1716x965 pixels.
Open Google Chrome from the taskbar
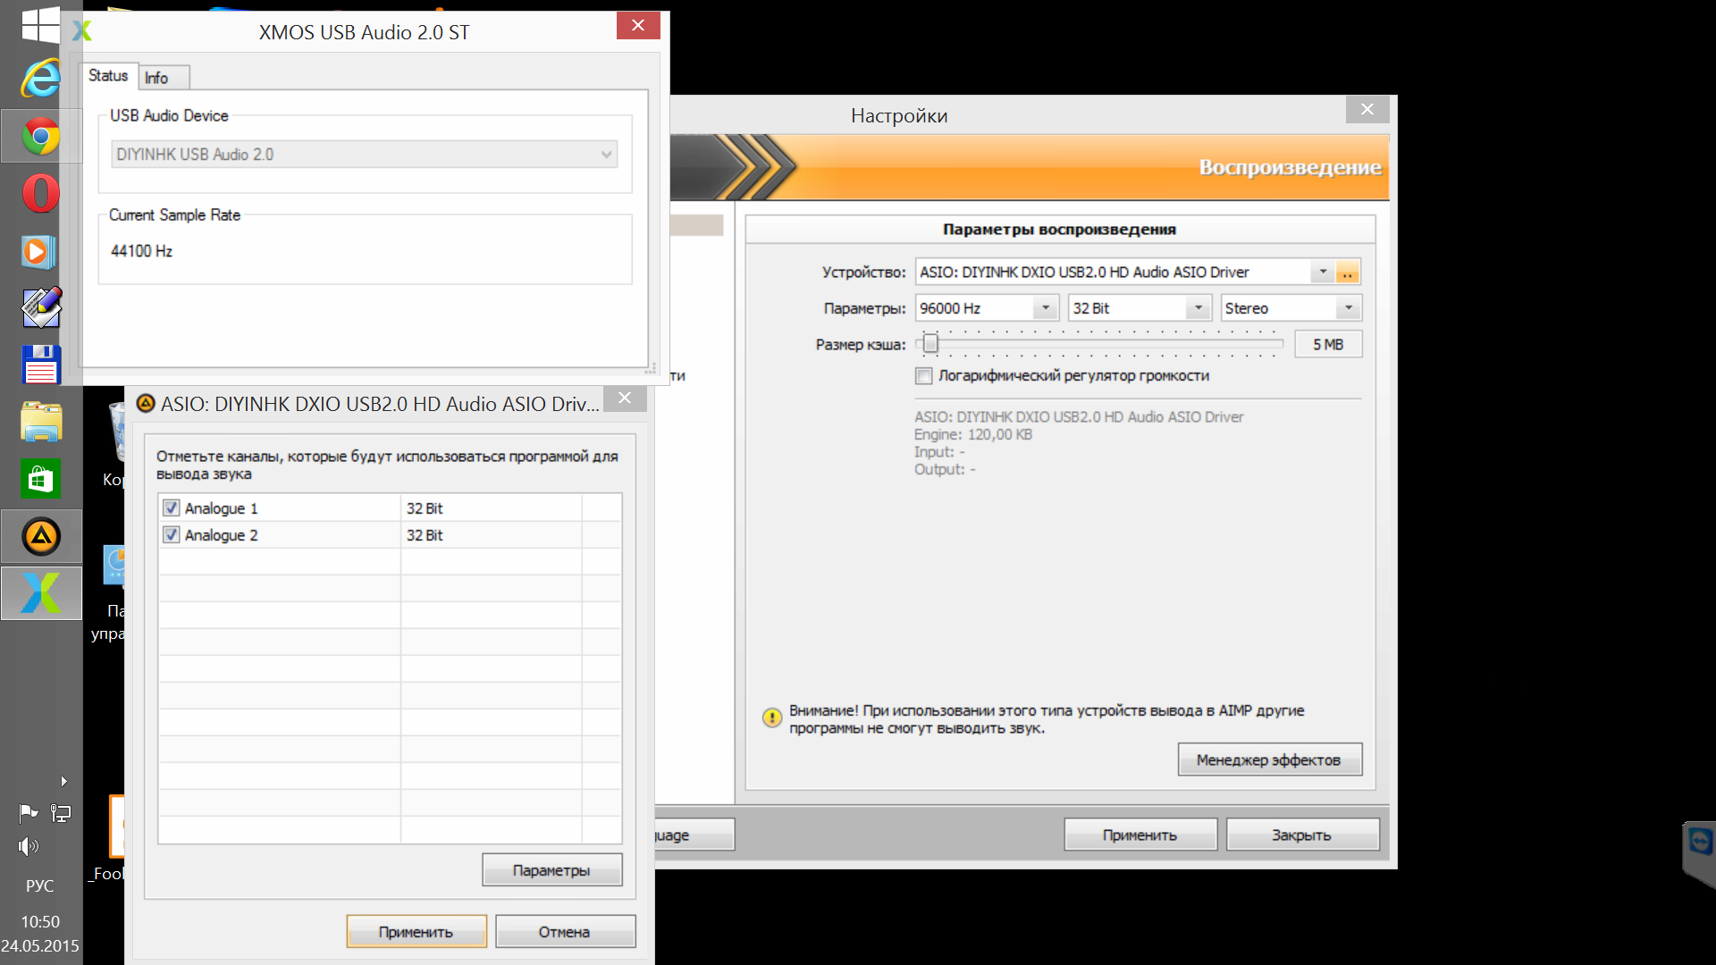[40, 137]
